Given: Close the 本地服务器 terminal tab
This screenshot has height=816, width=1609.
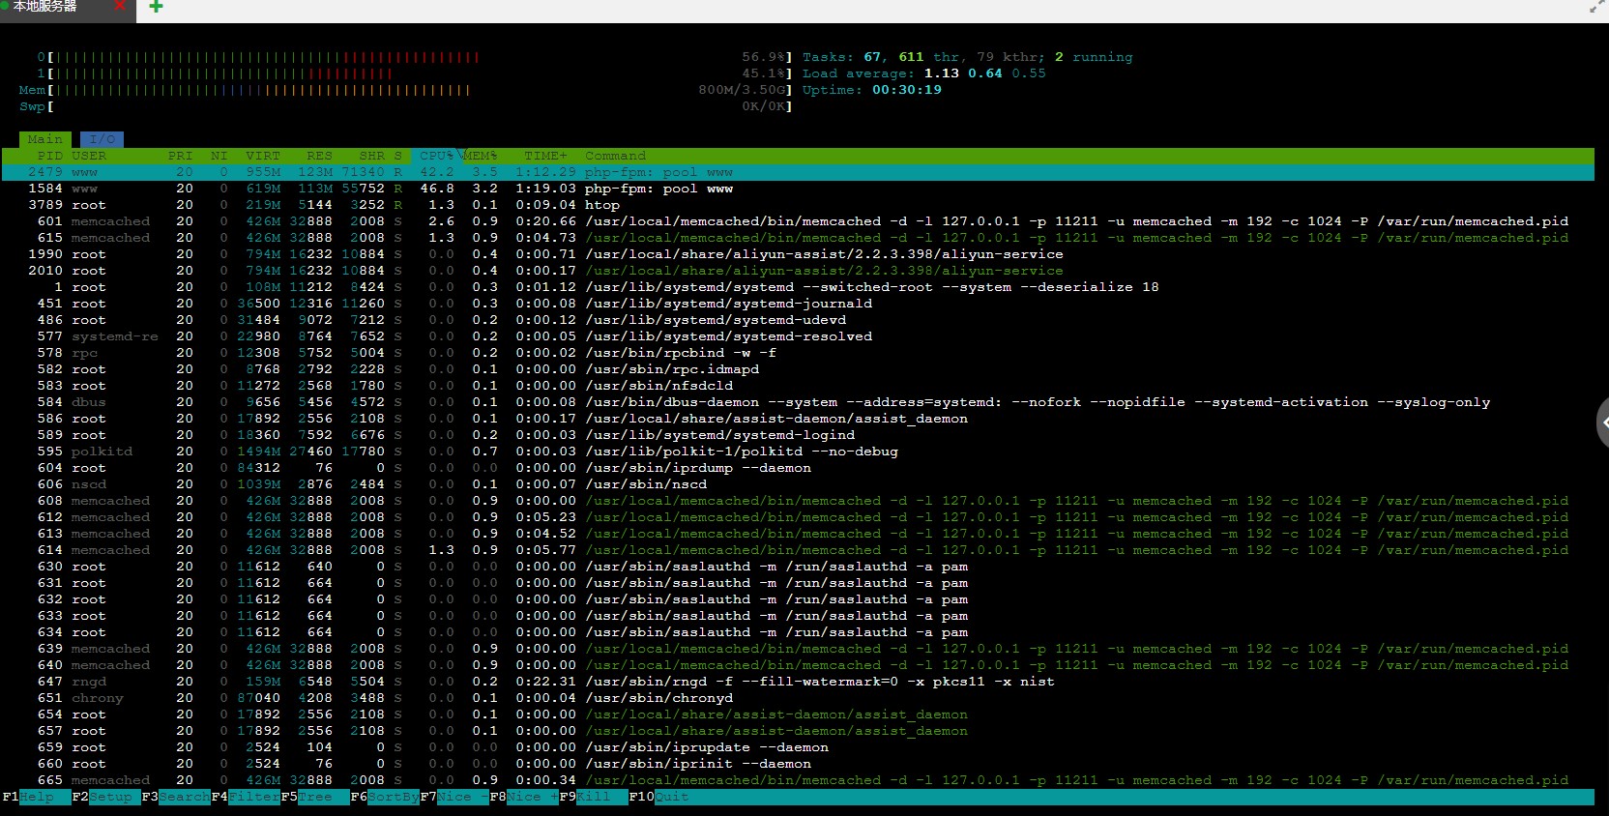Looking at the screenshot, I should 120,6.
